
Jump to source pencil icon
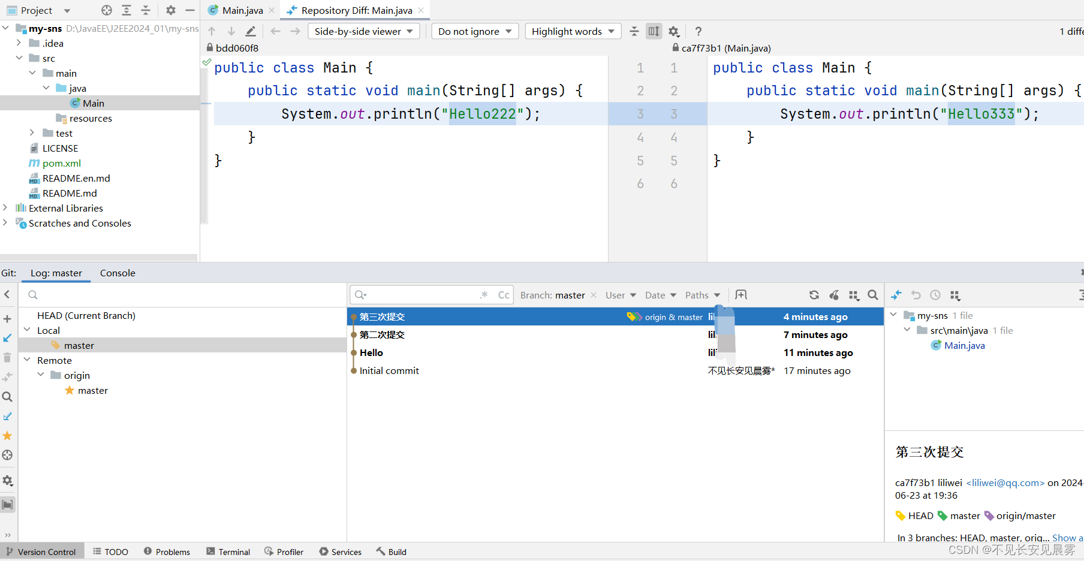(x=251, y=31)
